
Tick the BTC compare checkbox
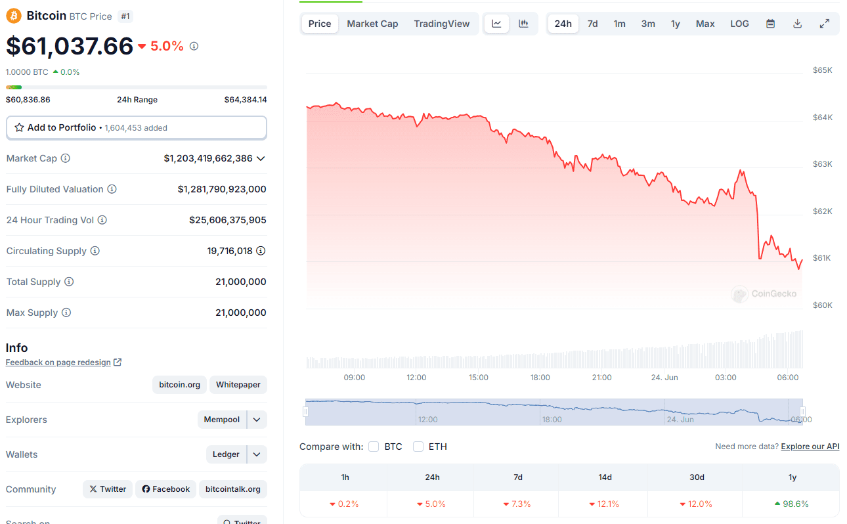pyautogui.click(x=374, y=447)
